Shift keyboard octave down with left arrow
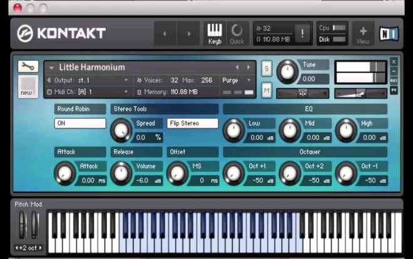The height and width of the screenshot is (259, 413). click(17, 248)
